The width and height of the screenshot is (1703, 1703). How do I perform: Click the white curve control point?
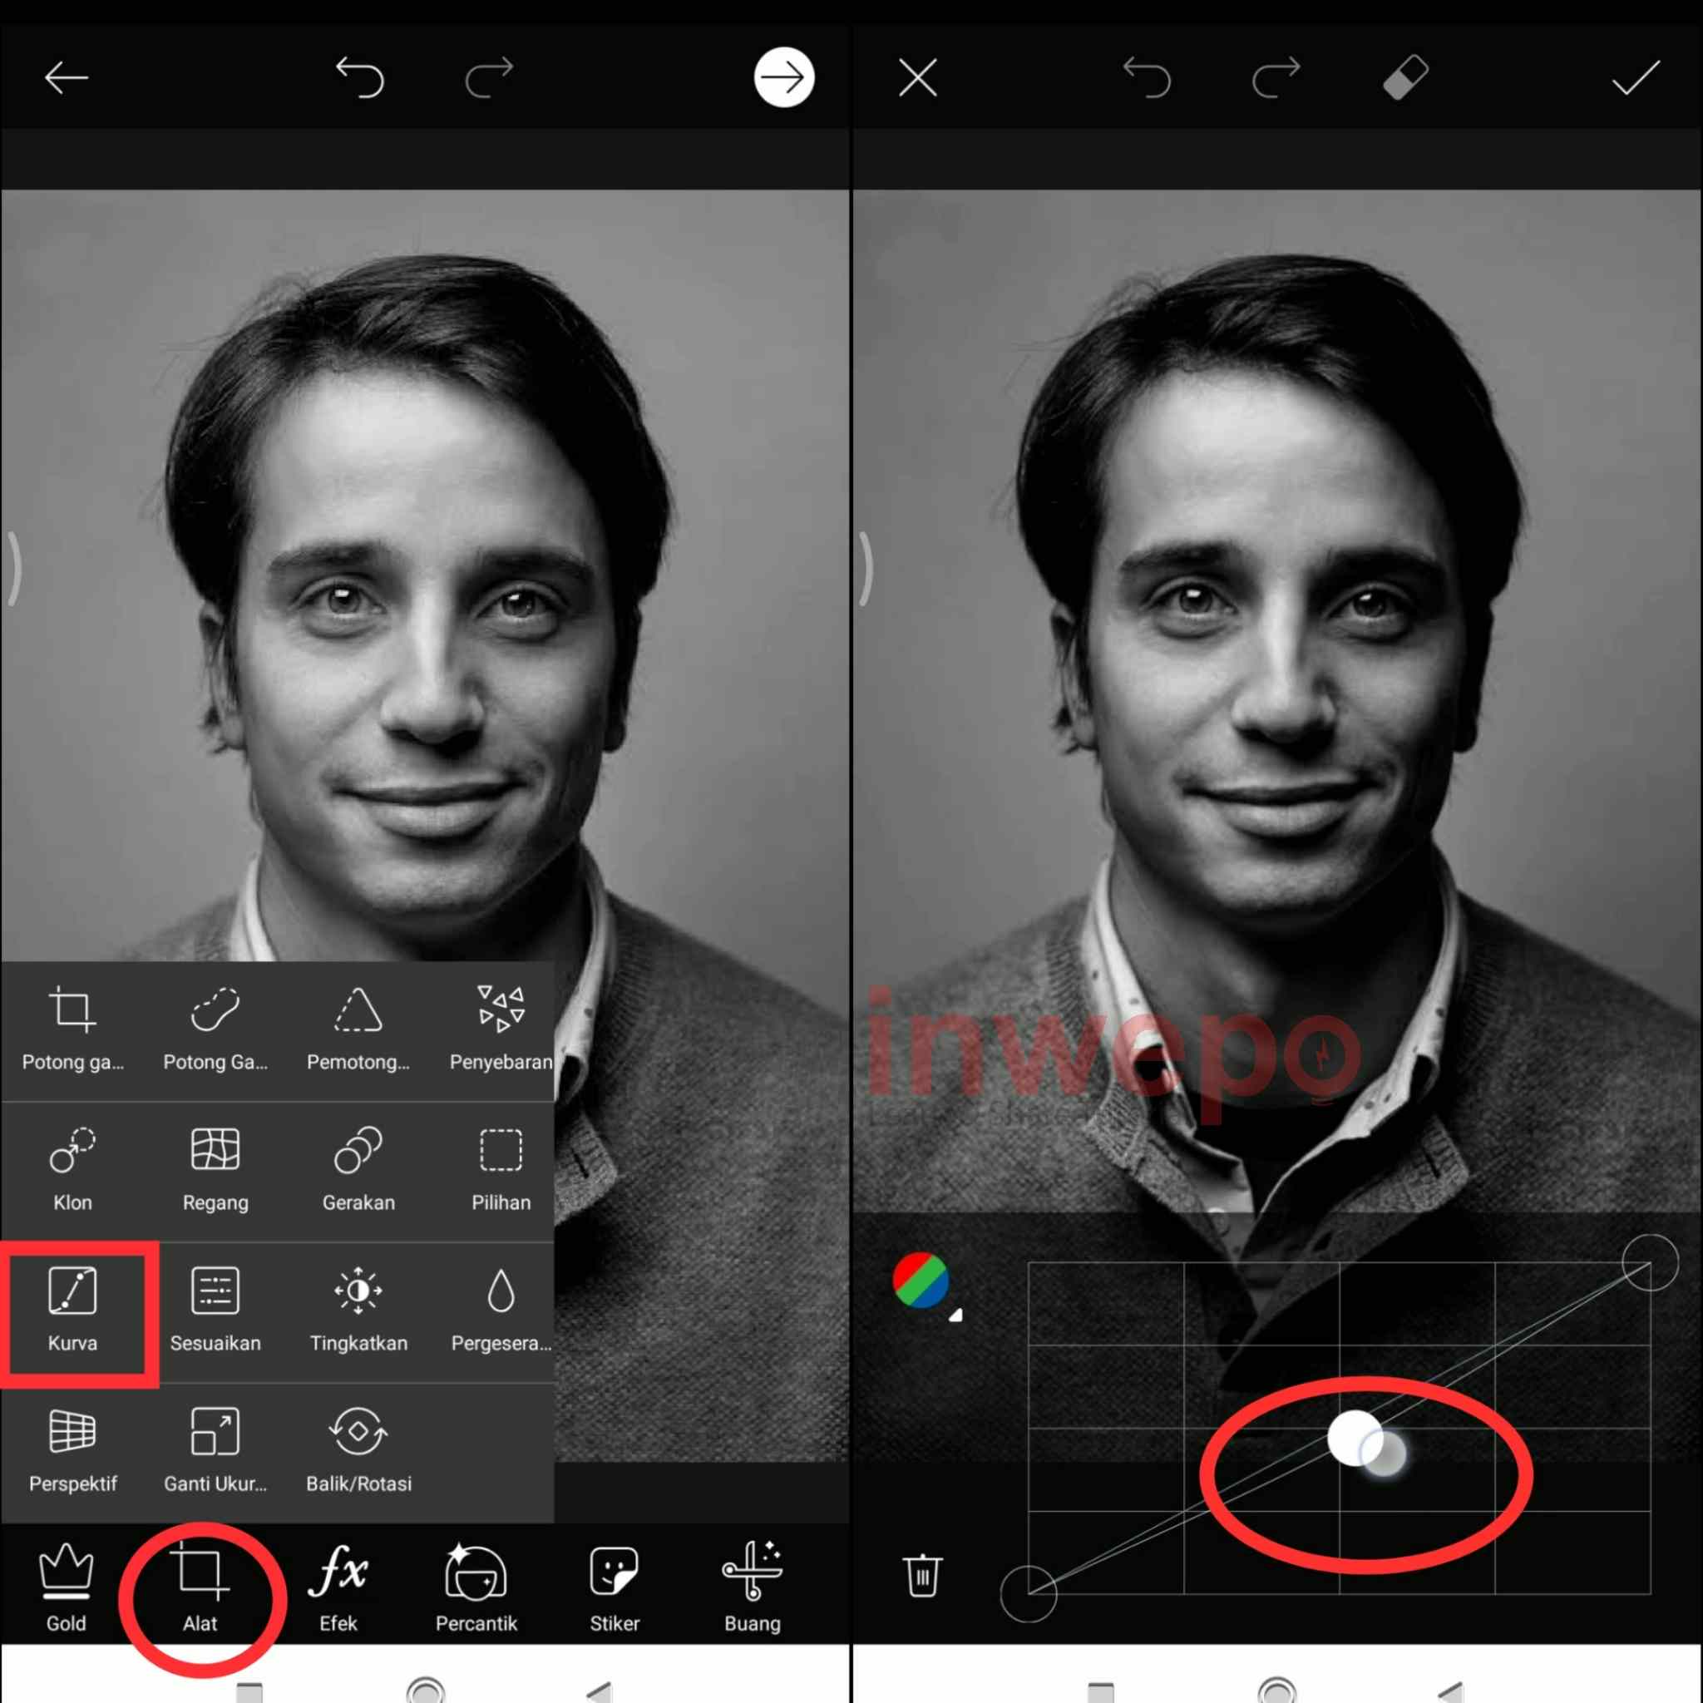tap(1354, 1438)
